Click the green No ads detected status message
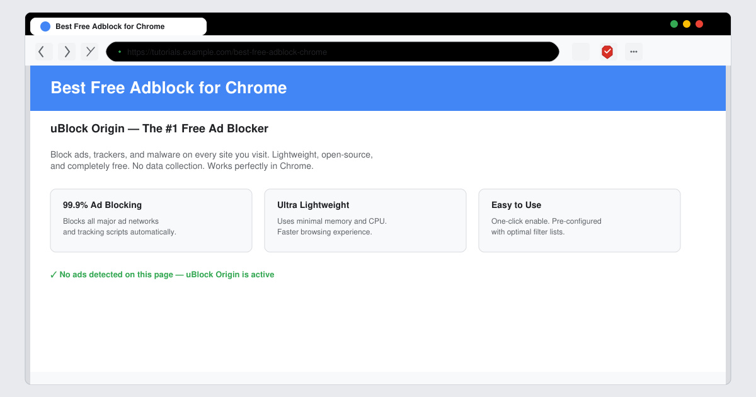The width and height of the screenshot is (756, 397). 163,275
